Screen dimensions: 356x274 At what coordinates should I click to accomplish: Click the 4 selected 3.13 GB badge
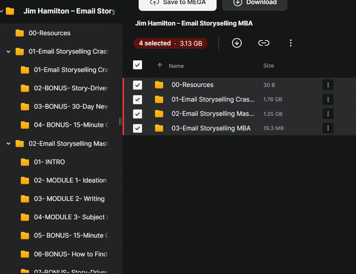coord(170,43)
